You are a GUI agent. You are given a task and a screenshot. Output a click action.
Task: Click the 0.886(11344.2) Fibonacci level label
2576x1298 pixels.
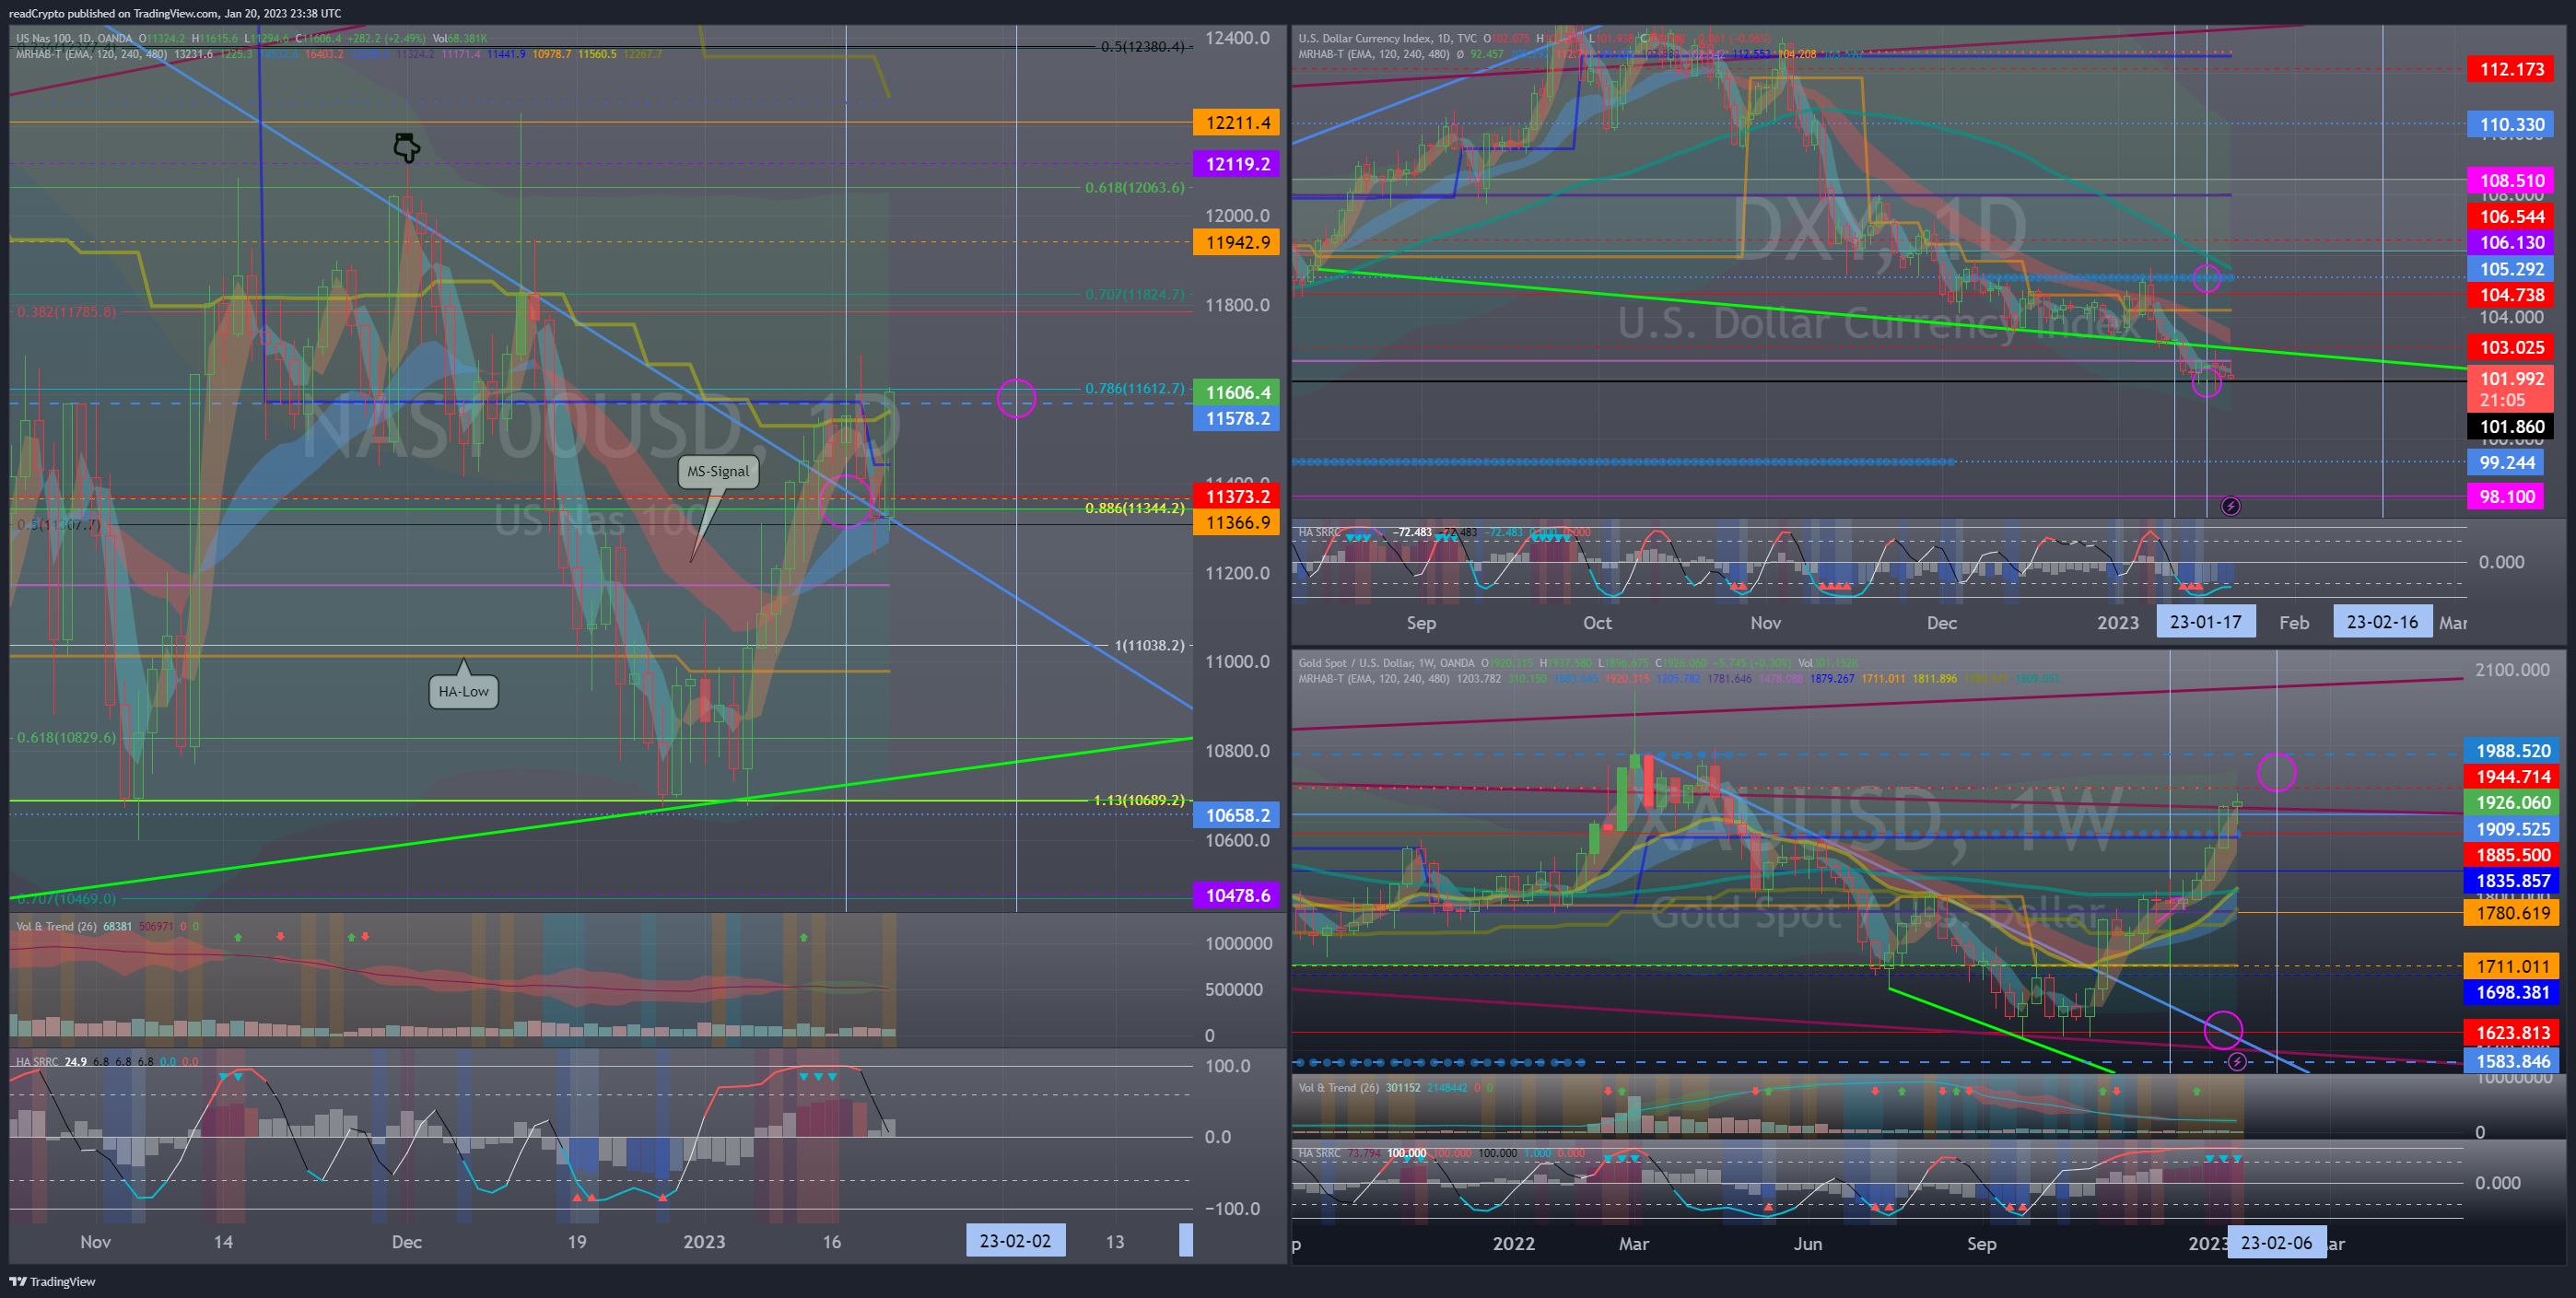point(1135,508)
